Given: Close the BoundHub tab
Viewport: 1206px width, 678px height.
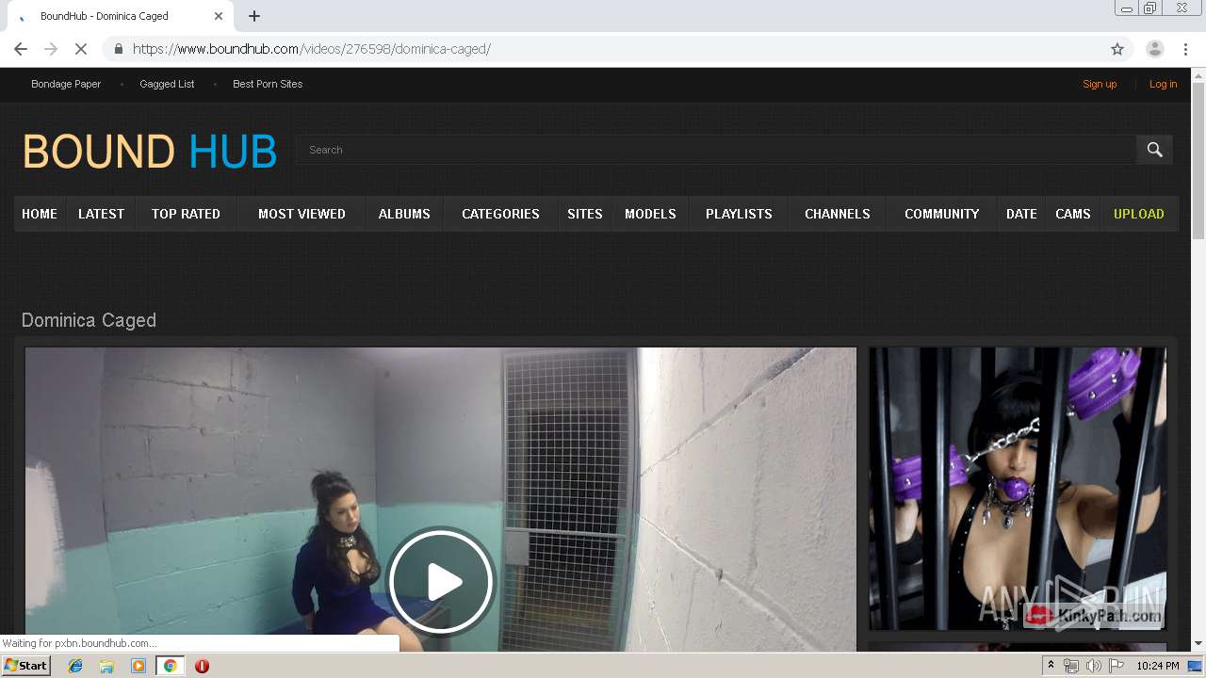Looking at the screenshot, I should click(x=219, y=16).
